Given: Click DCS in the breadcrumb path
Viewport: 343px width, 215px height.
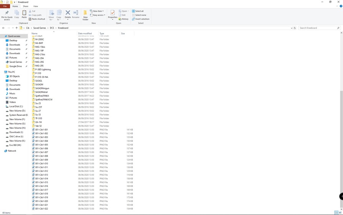Looking at the screenshot, I should coord(52,28).
